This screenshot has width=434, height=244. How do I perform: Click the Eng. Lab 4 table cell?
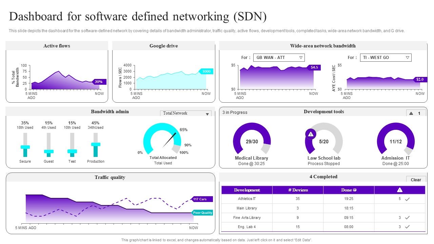pos(247,227)
